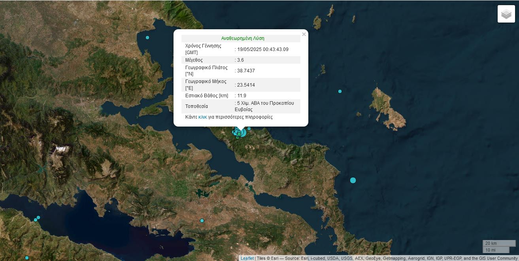Select the isolated marker right of popup tip
The image size is (519, 261).
[249, 129]
